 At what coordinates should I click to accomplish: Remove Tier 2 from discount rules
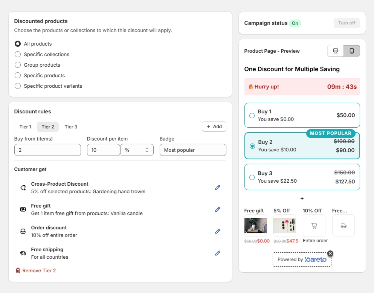[x=35, y=270]
